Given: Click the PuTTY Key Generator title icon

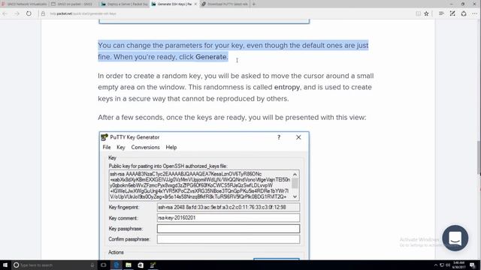Looking at the screenshot, I should click(x=104, y=137).
